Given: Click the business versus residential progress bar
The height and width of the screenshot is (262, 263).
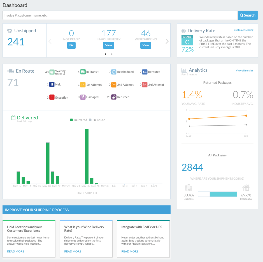Looking at the screenshot, I should point(217,194).
